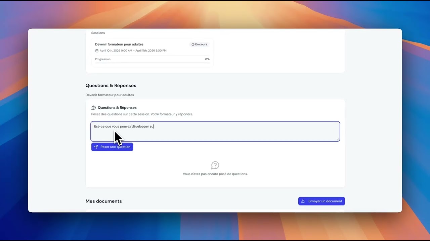This screenshot has width=430, height=241.
Task: Click the calendar icon beside session dates
Action: pyautogui.click(x=97, y=51)
